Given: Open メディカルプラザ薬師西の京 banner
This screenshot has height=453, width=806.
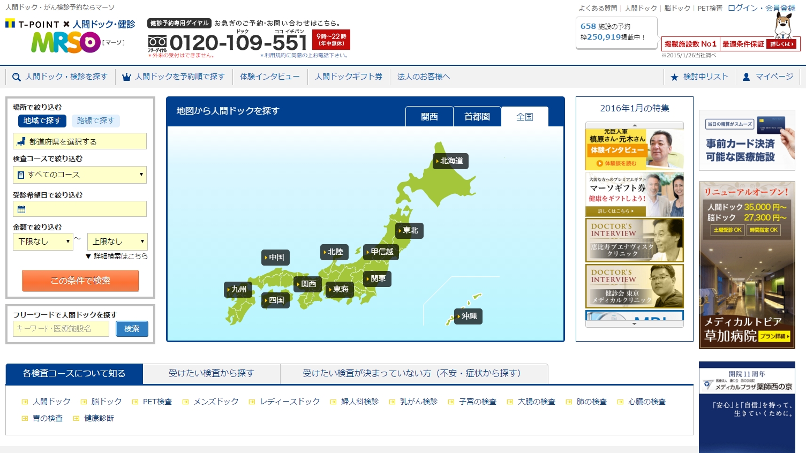Looking at the screenshot, I should [x=747, y=407].
